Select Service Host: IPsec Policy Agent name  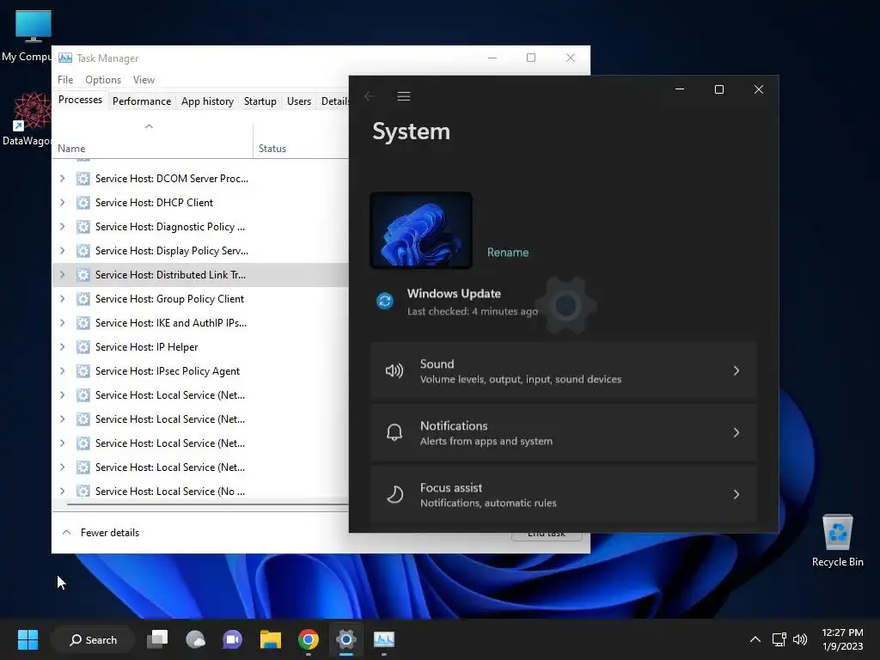pos(168,371)
